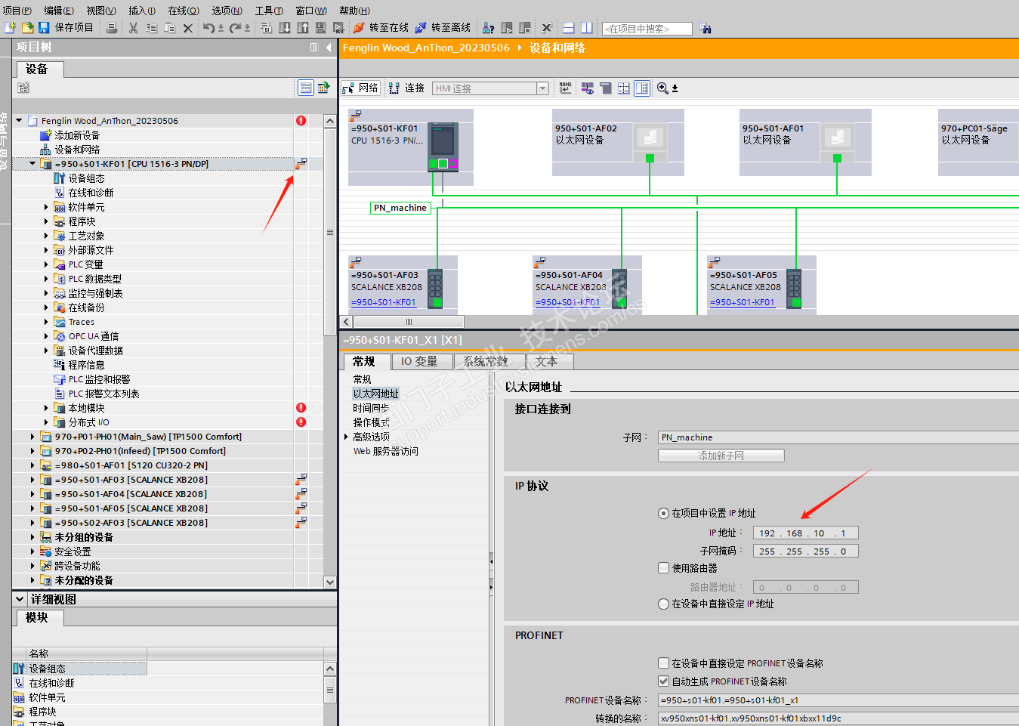Click the project tree column toggle icon
This screenshot has width=1019, height=726.
click(314, 47)
